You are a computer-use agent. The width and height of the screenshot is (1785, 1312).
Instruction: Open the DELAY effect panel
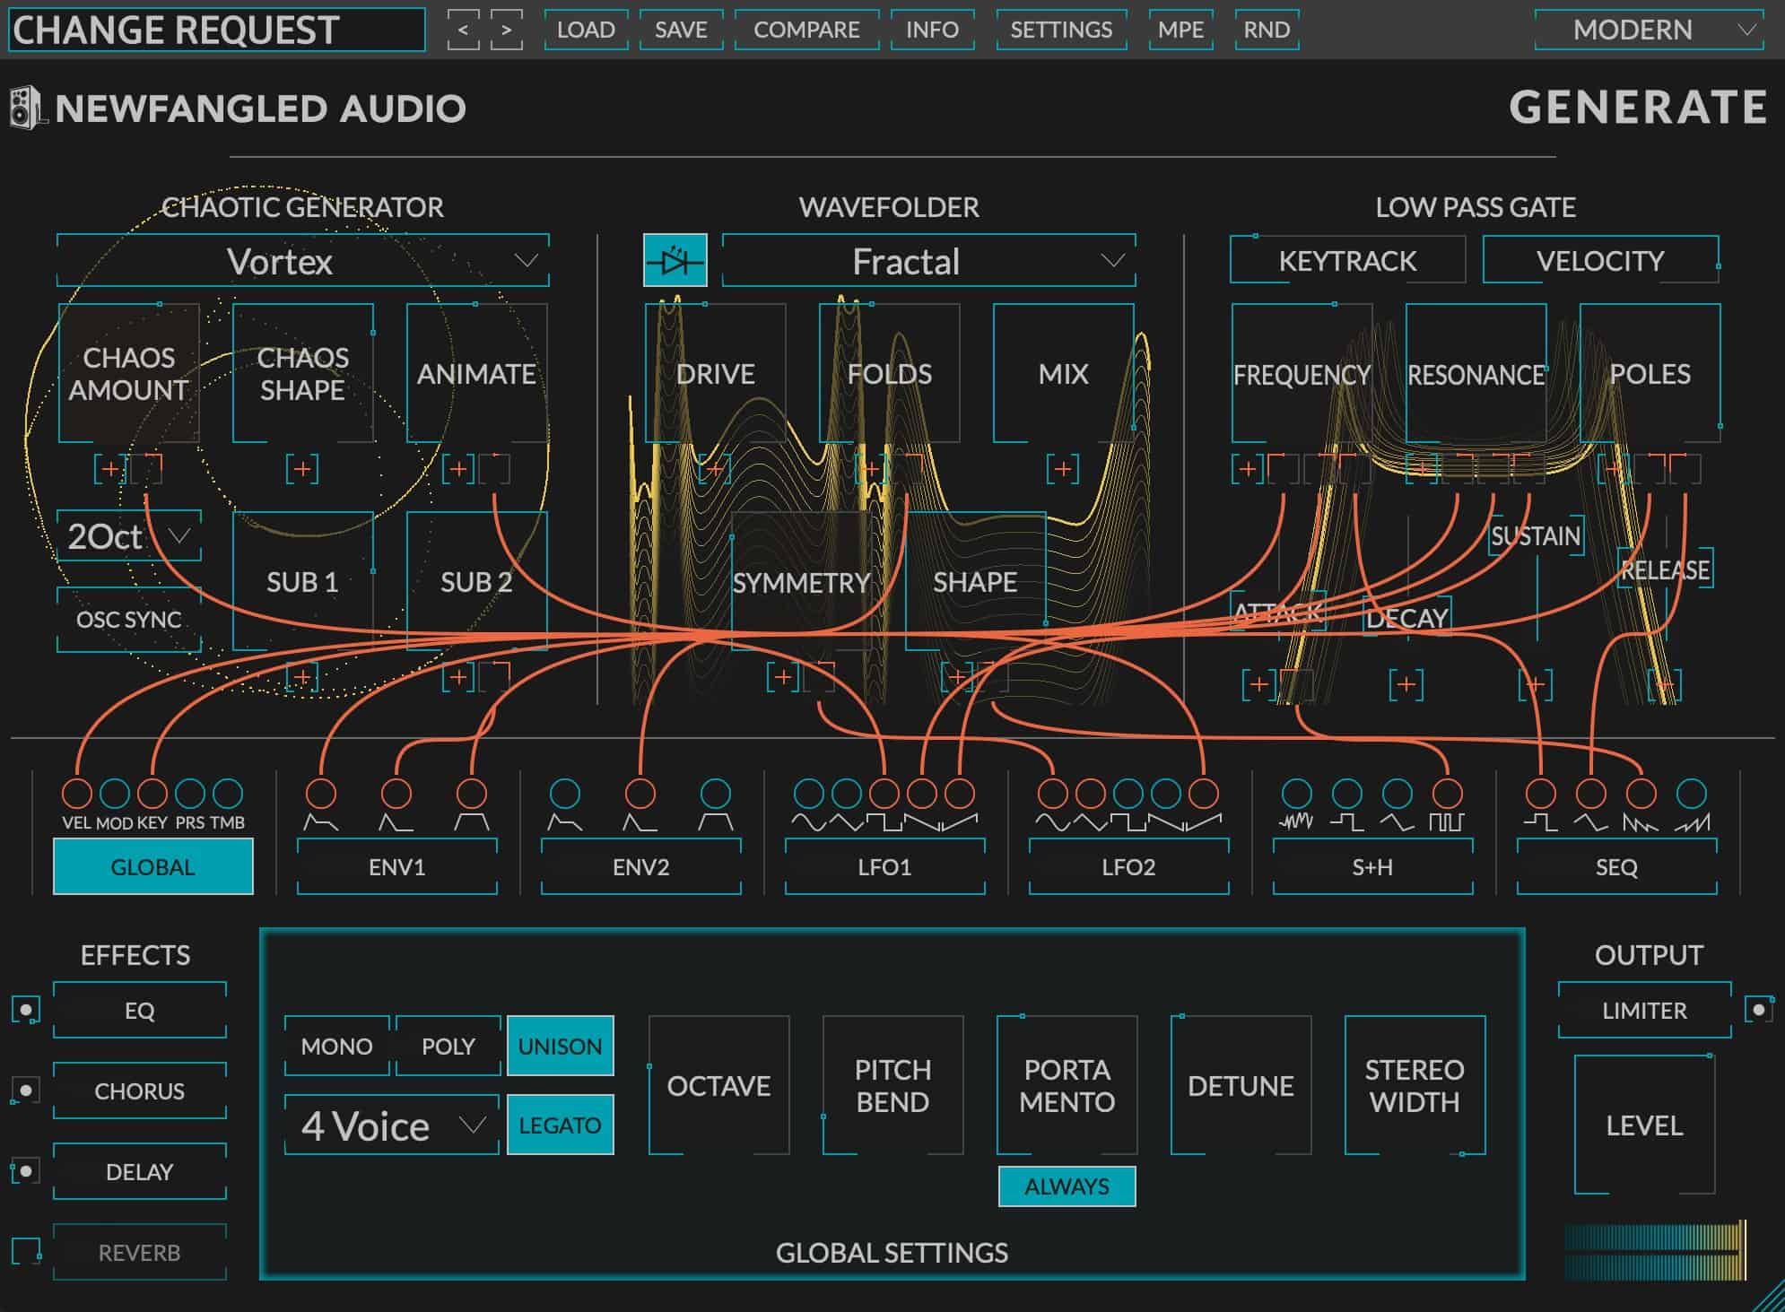point(140,1172)
